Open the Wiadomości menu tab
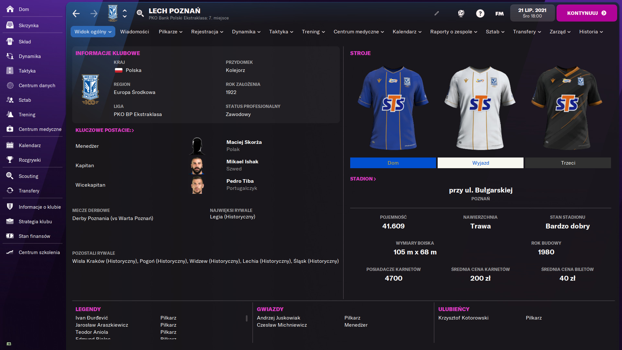The height and width of the screenshot is (350, 622). point(134,31)
